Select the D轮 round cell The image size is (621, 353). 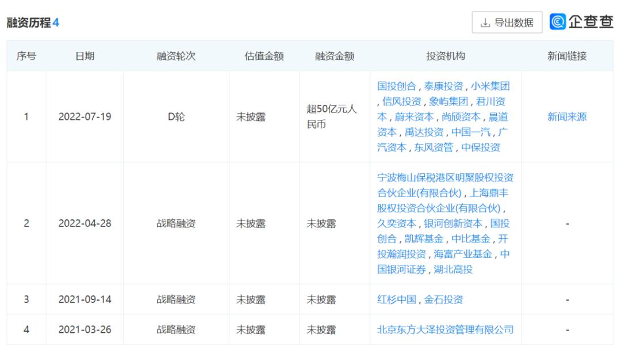(x=177, y=116)
